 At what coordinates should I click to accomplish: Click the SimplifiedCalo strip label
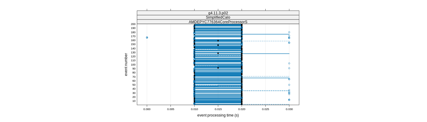pyautogui.click(x=218, y=17)
